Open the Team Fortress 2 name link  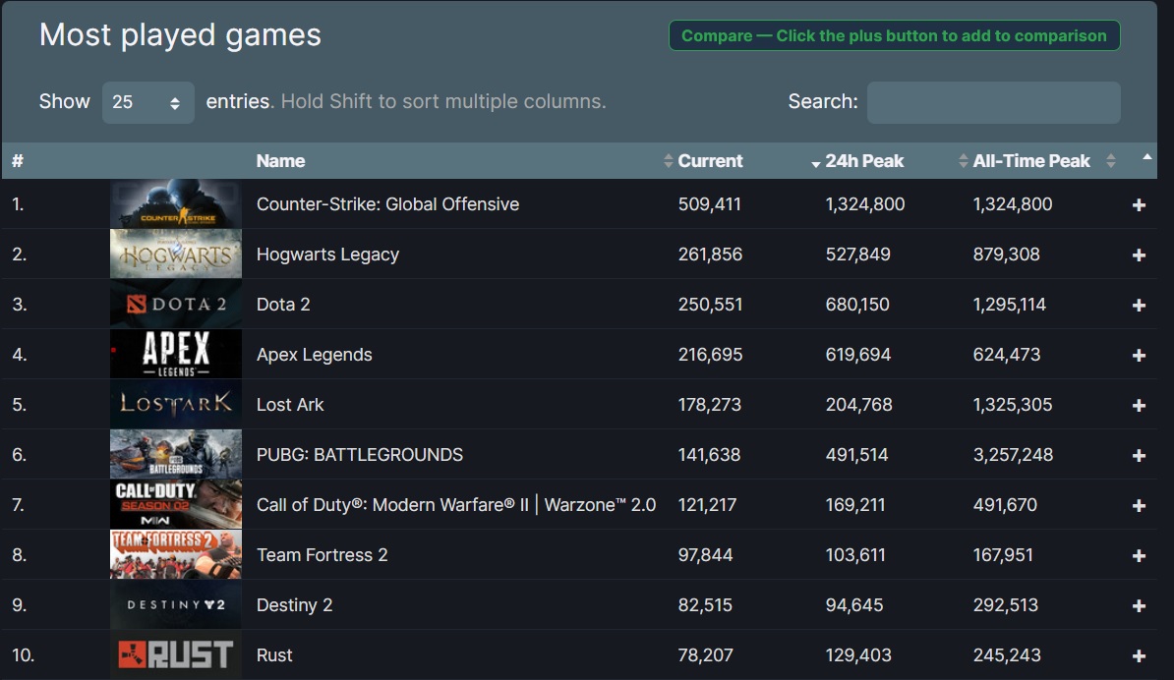pyautogui.click(x=322, y=555)
